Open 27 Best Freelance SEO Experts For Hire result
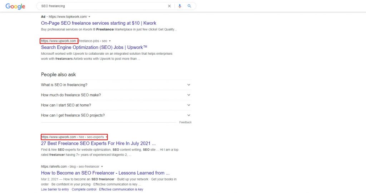This screenshot has width=366, height=193. point(98,144)
